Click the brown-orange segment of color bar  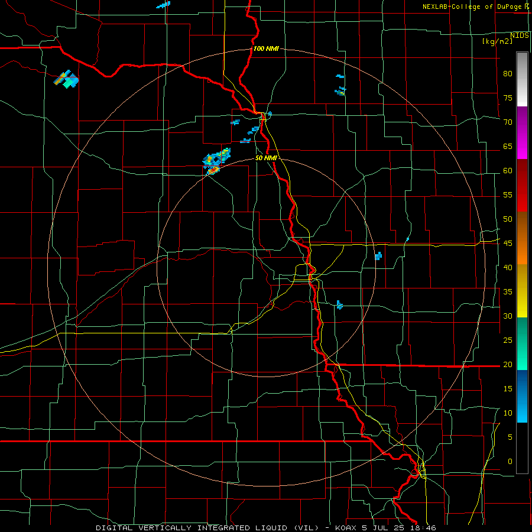click(522, 238)
